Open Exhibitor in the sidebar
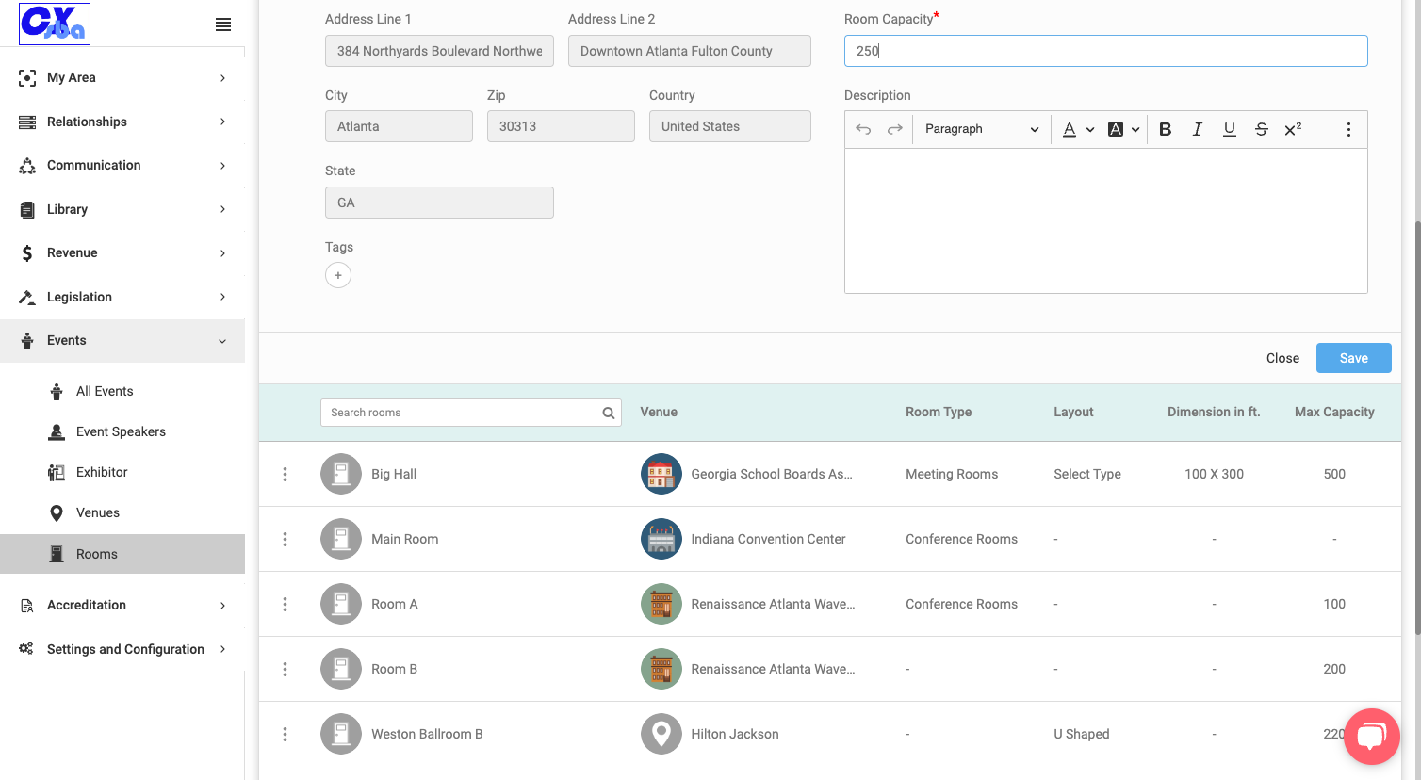This screenshot has height=780, width=1421. (102, 472)
